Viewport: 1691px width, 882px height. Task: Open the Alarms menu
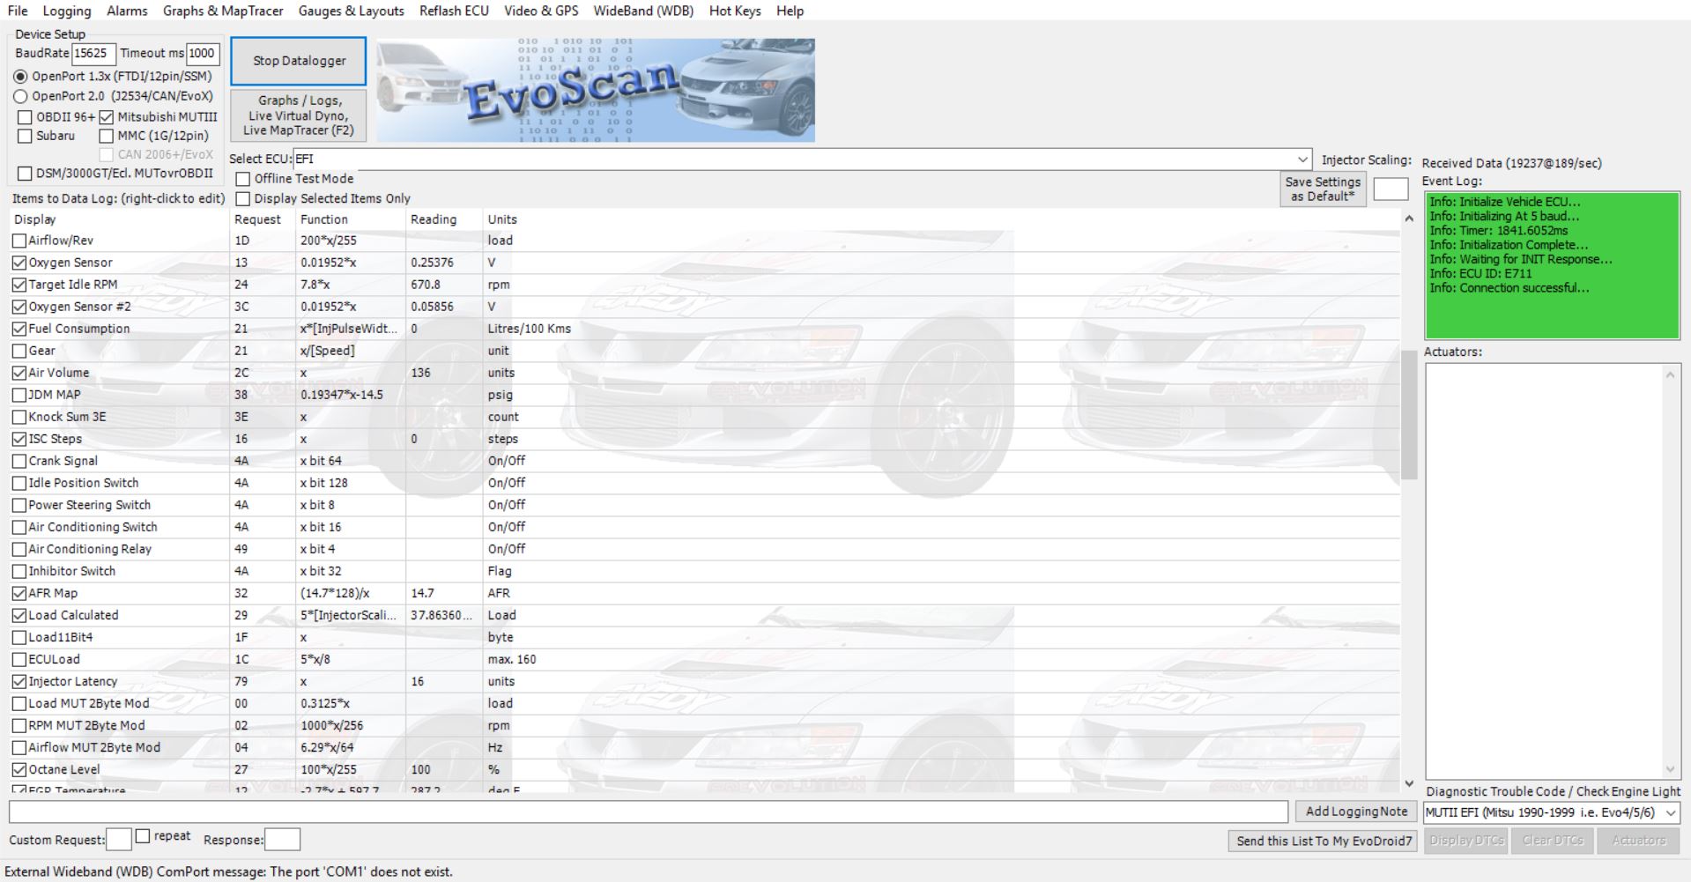pyautogui.click(x=127, y=11)
